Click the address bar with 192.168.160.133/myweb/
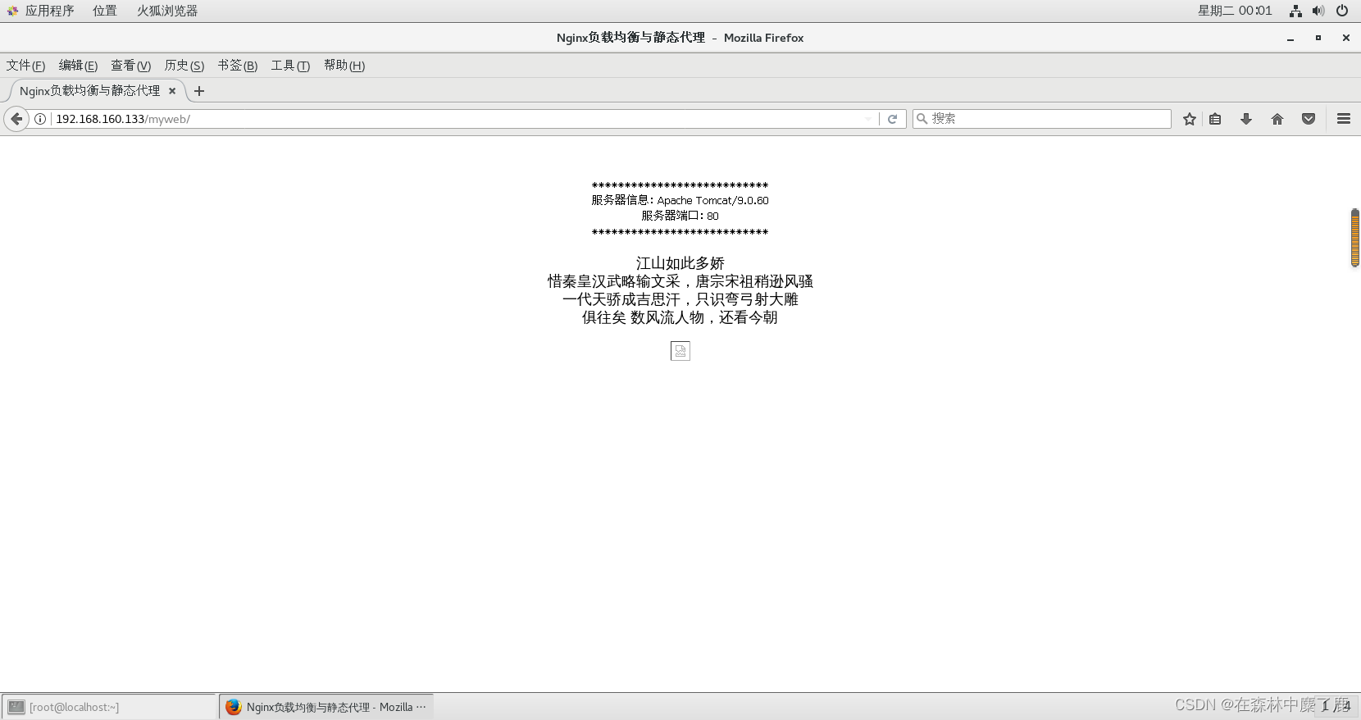The image size is (1361, 720). (x=455, y=119)
